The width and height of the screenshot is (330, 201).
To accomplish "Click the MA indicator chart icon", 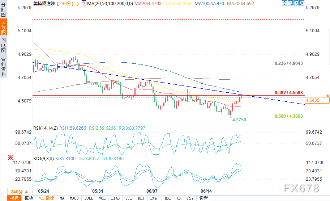I will [x=84, y=3].
